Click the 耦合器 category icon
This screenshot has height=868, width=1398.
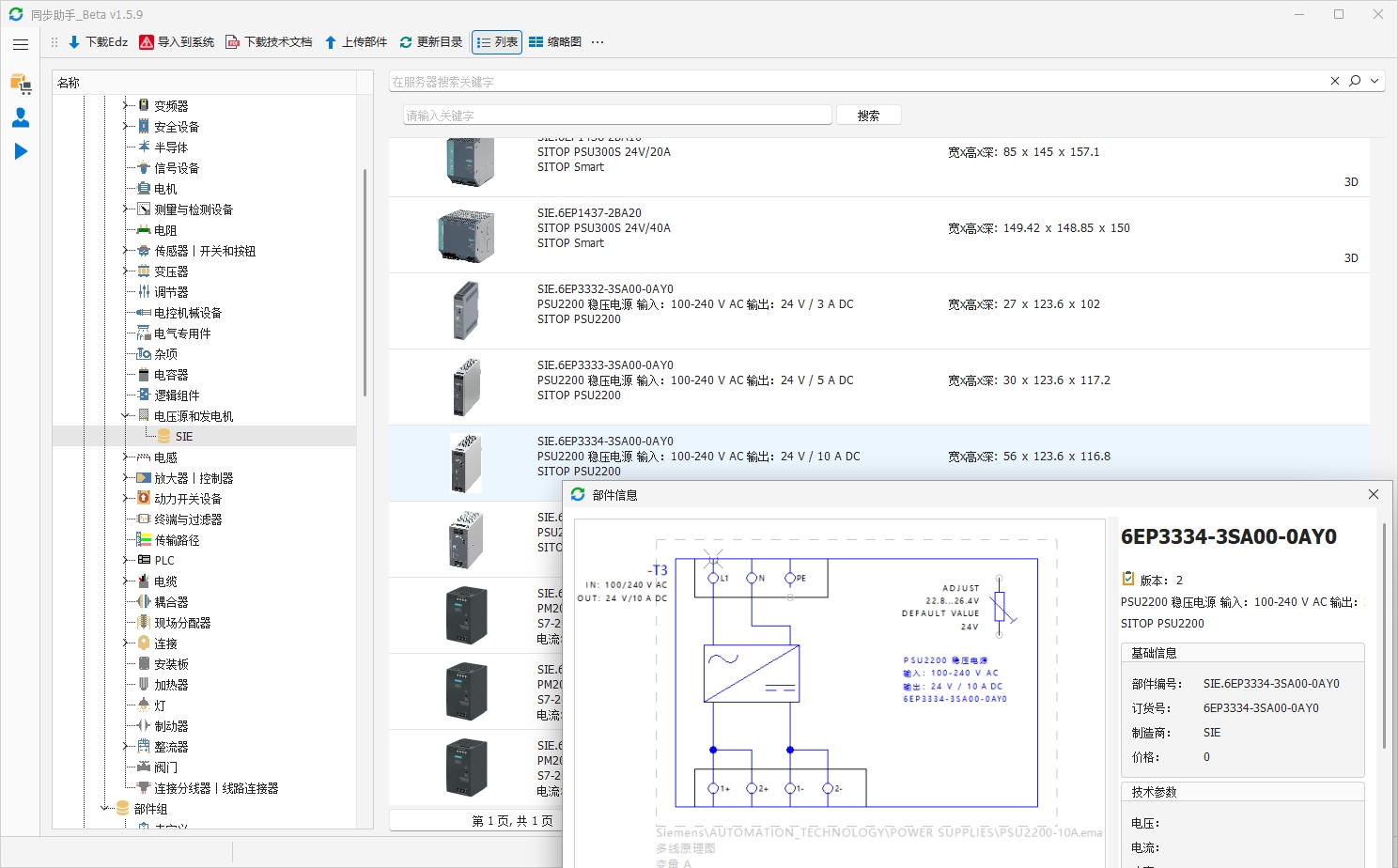point(144,602)
